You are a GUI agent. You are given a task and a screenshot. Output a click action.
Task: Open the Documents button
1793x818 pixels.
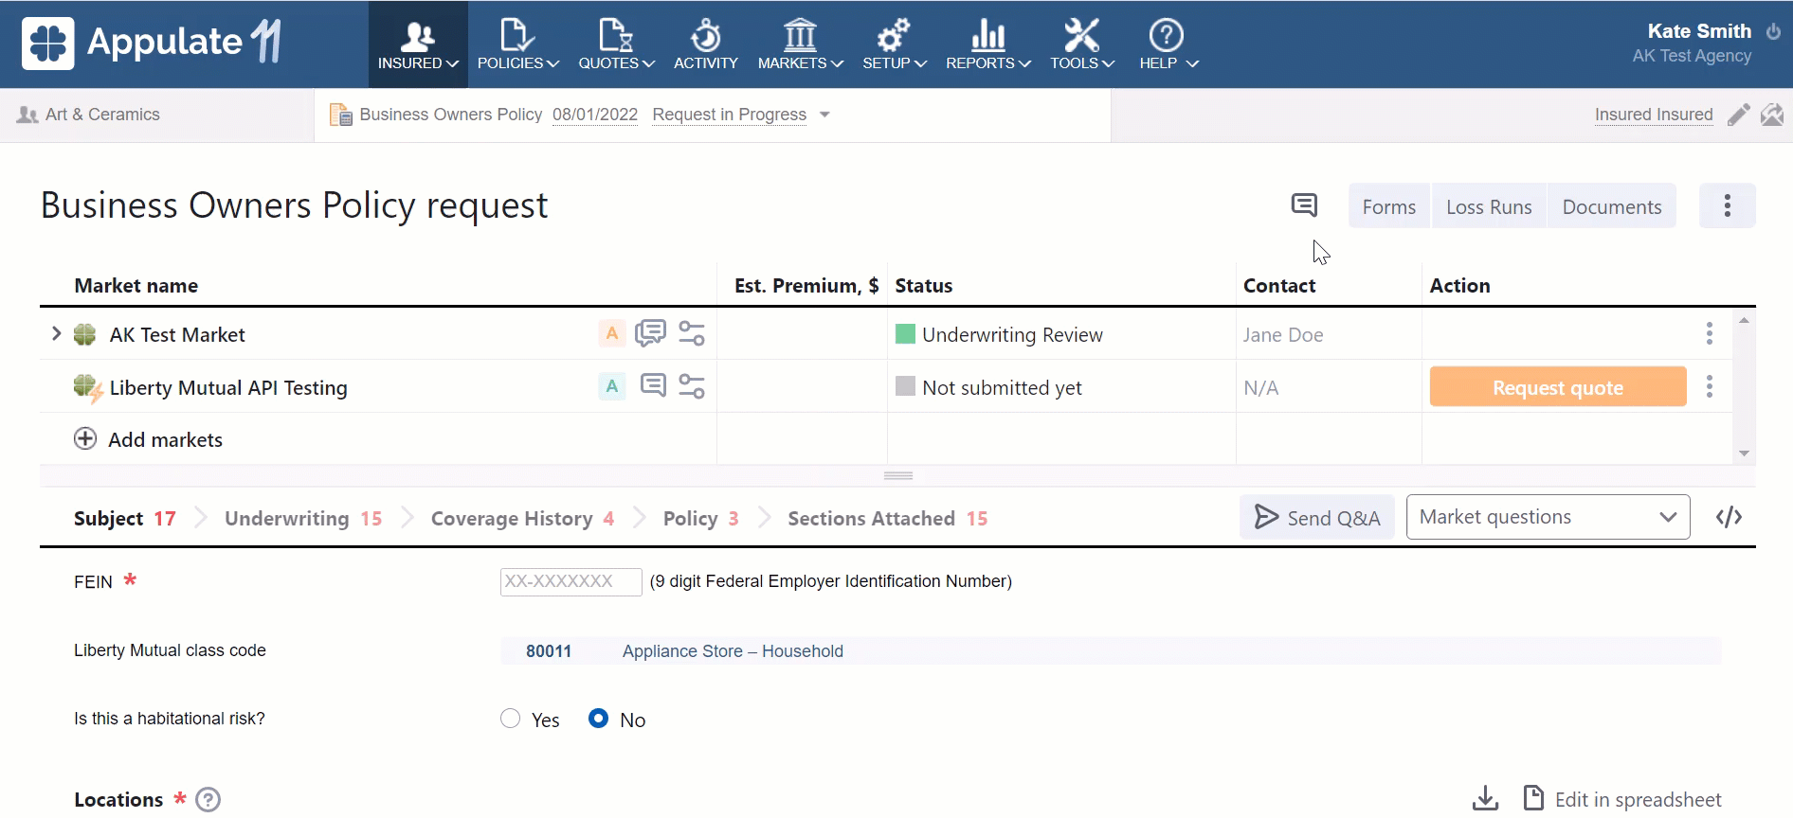[x=1611, y=206]
